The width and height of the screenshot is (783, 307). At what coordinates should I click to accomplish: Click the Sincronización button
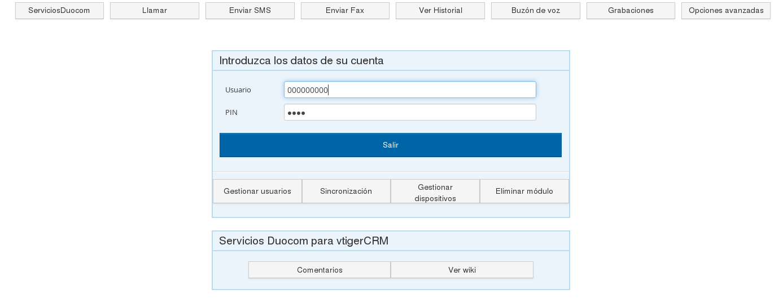tap(346, 192)
